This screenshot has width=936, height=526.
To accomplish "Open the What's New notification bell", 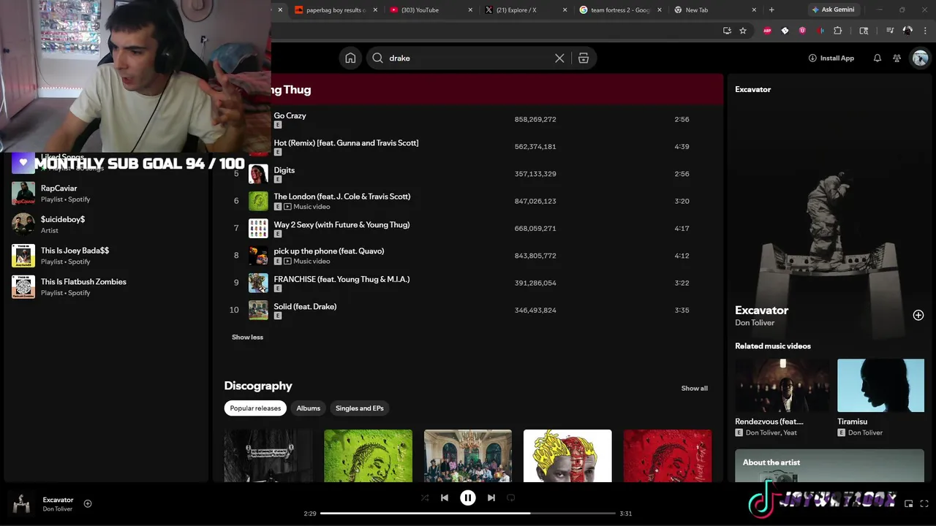I will click(877, 58).
